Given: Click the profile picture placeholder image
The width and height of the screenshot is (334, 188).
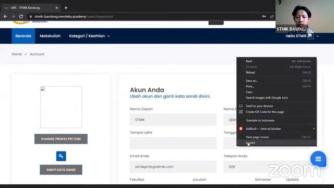Looking at the screenshot, I should point(61,107).
